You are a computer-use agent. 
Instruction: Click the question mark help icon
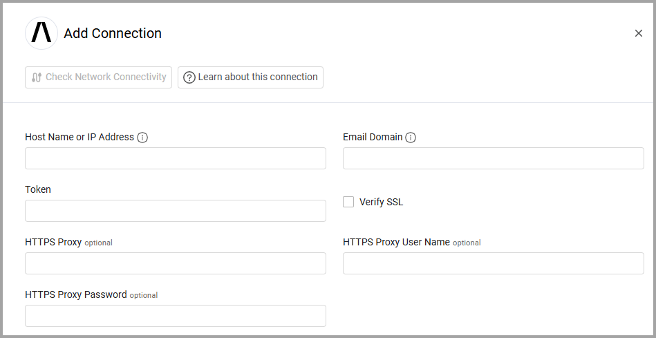click(x=189, y=77)
